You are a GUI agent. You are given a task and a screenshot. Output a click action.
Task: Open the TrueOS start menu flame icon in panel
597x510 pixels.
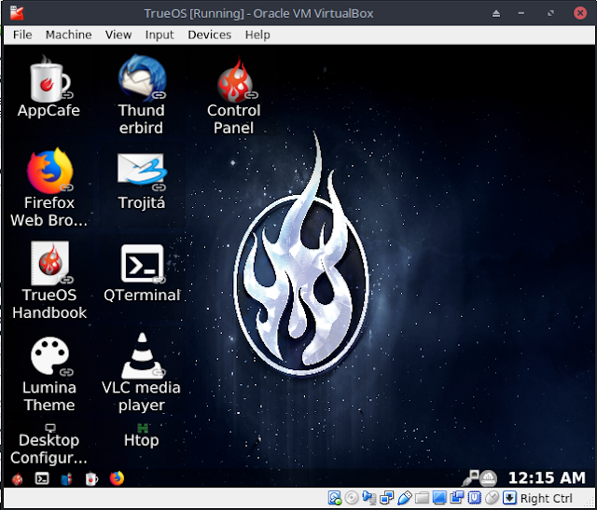click(x=17, y=479)
